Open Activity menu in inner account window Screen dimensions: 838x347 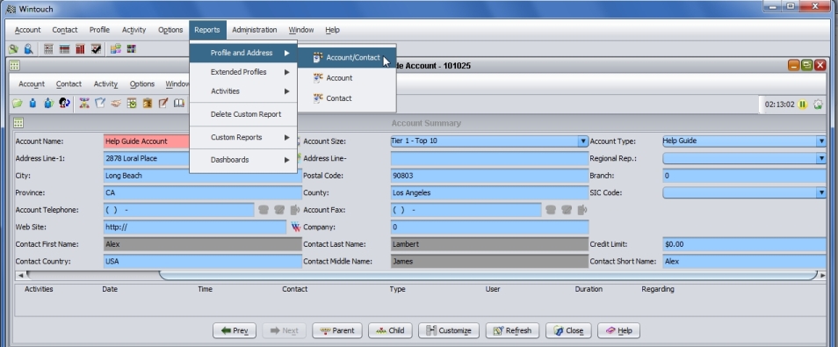point(105,84)
